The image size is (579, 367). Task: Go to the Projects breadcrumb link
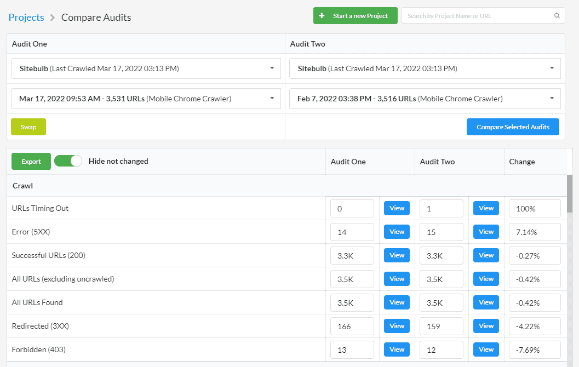pos(26,18)
